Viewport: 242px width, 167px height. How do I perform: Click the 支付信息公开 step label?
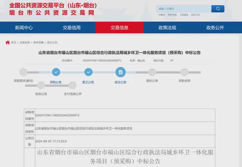coord(73,94)
